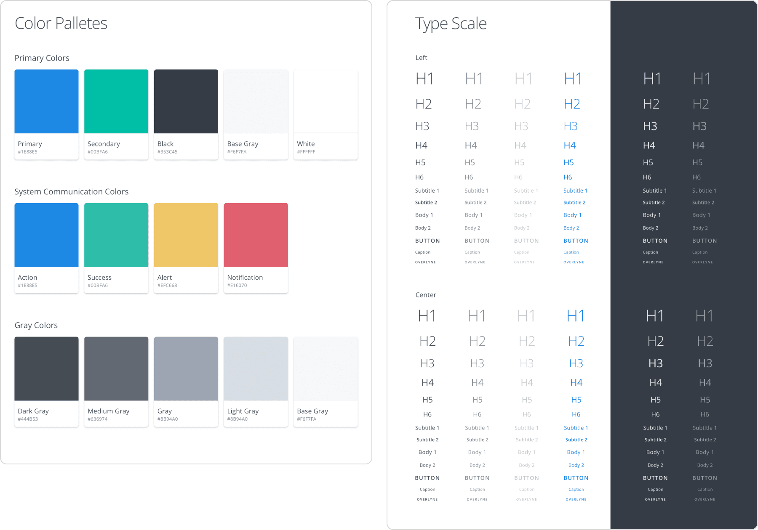Click the blue H2 in Center section

[x=576, y=341]
